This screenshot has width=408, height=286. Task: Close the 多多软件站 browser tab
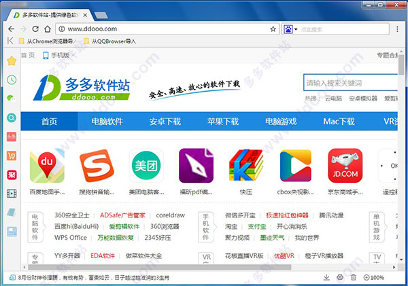pos(85,16)
